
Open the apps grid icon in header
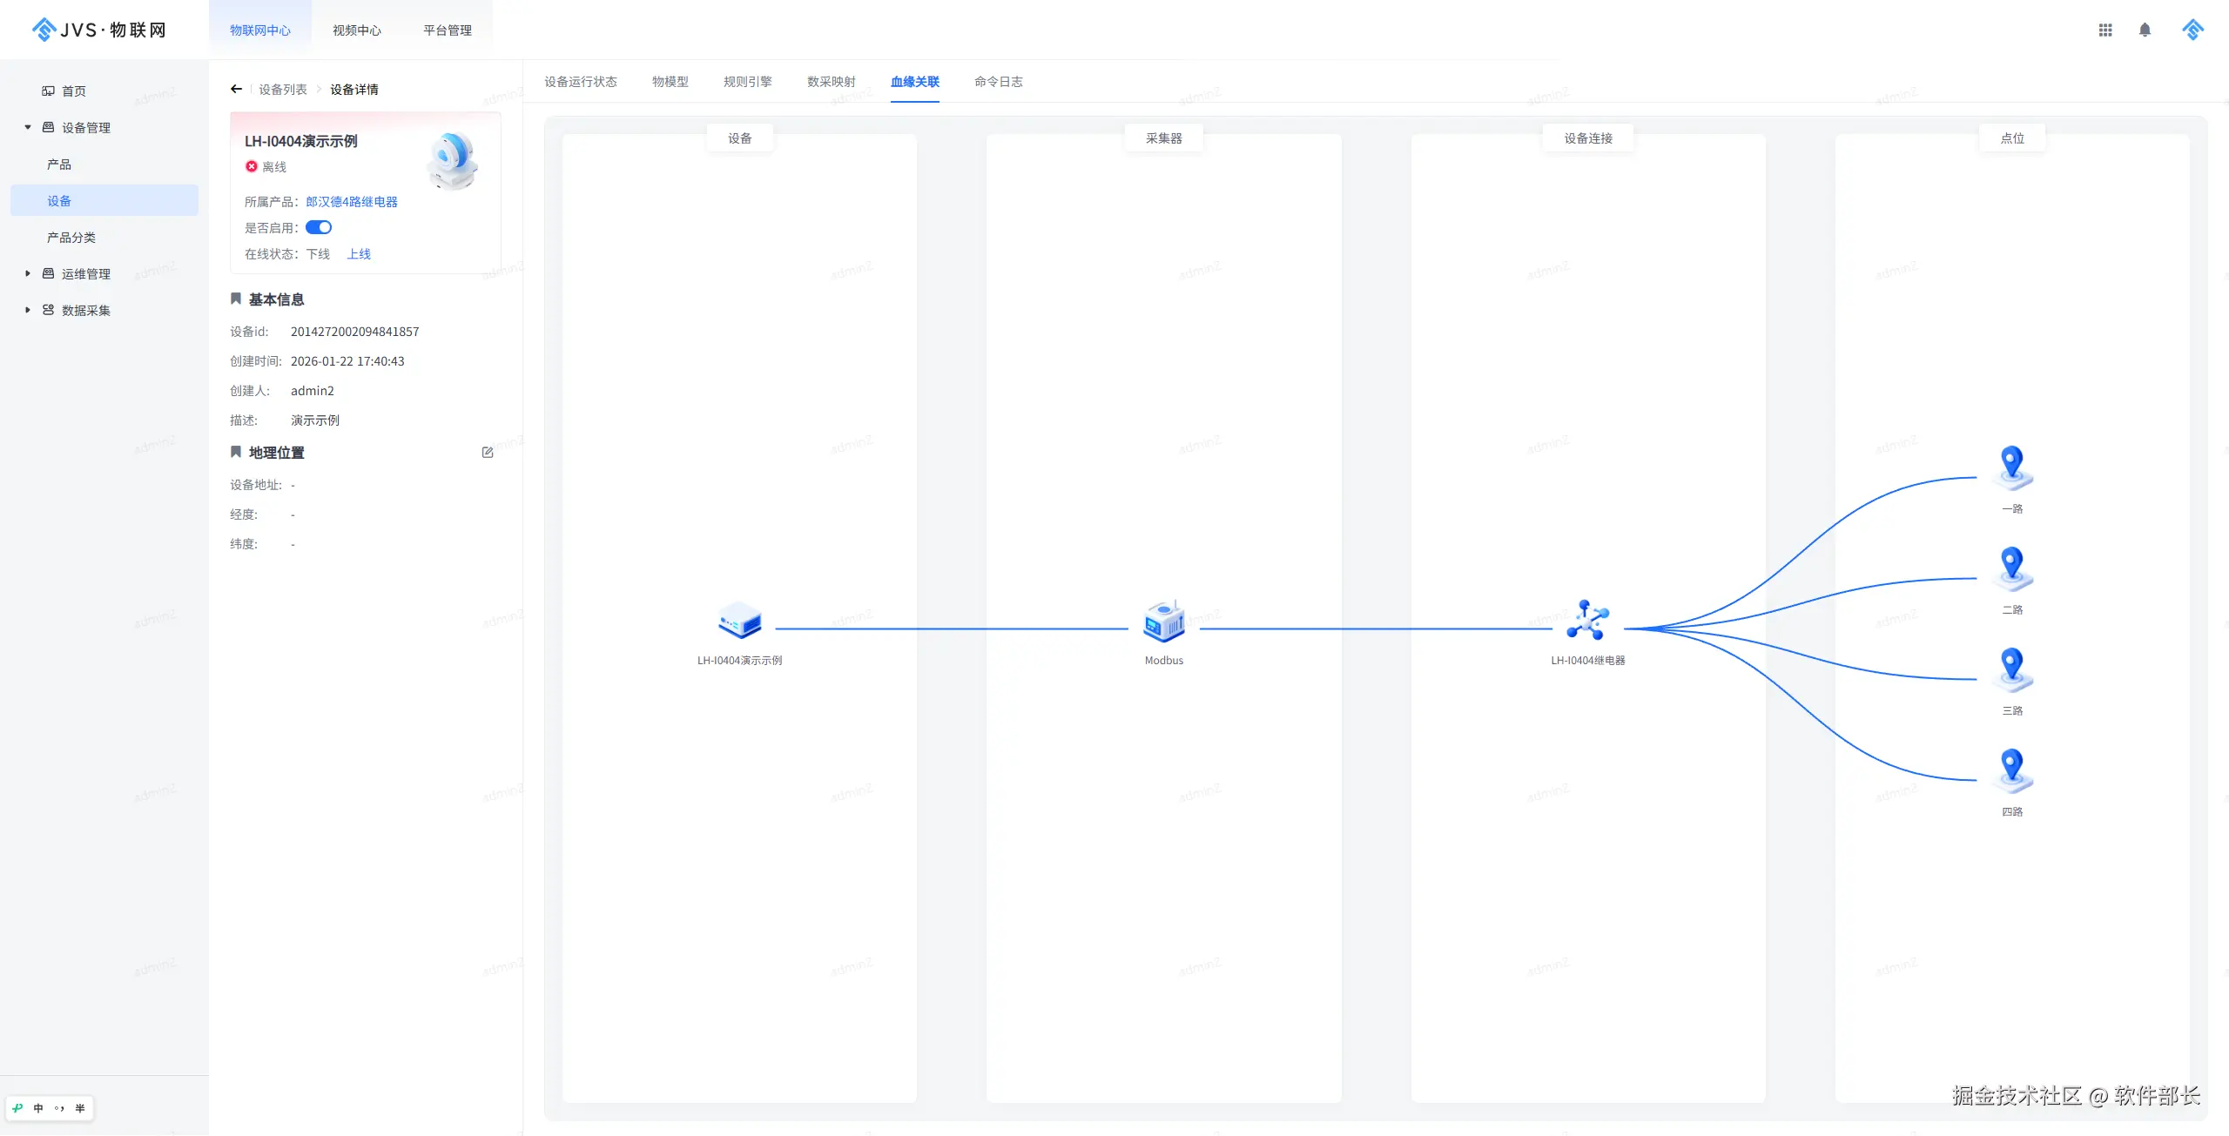click(x=2105, y=30)
